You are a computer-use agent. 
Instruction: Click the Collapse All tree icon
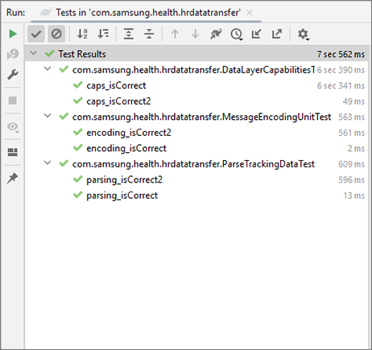tap(149, 34)
